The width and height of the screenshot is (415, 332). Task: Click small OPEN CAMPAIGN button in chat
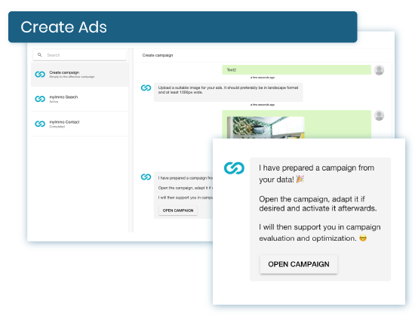[178, 211]
